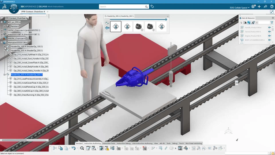Image resolution: width=275 pixels, height=155 pixels.
Task: Select Op_210_Install_FlyWheel A in tree
Action: (x=31, y=55)
